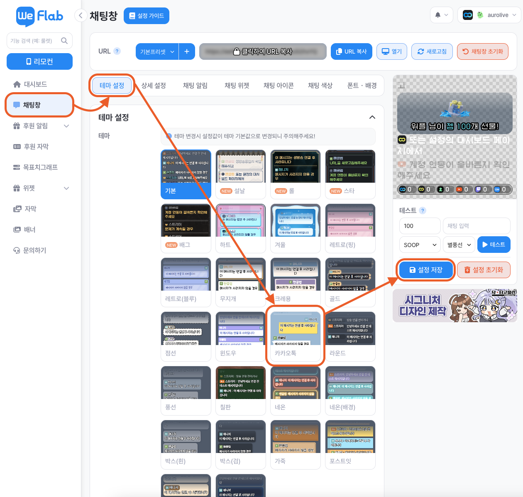Click the test amount field showing 100
523x497 pixels.
(x=420, y=226)
